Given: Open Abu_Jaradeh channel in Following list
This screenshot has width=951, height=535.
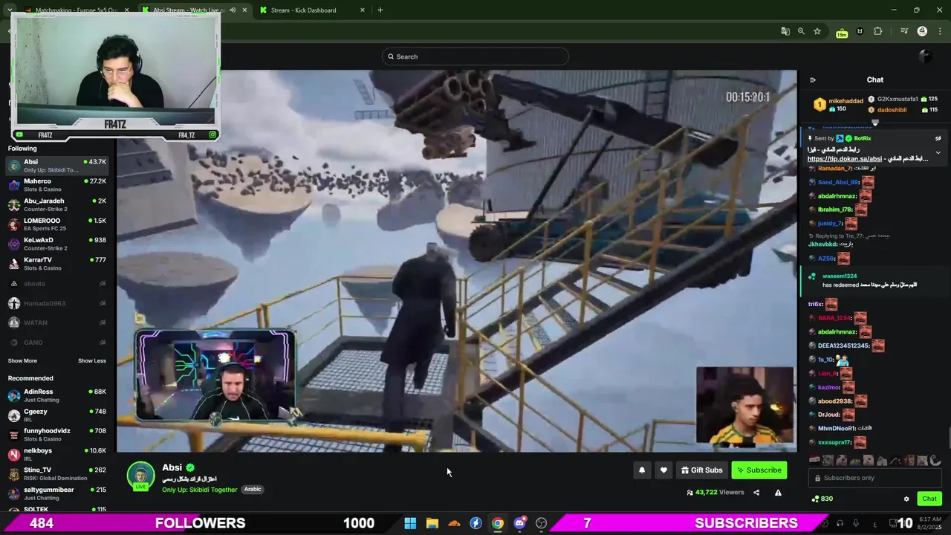Looking at the screenshot, I should coord(58,204).
